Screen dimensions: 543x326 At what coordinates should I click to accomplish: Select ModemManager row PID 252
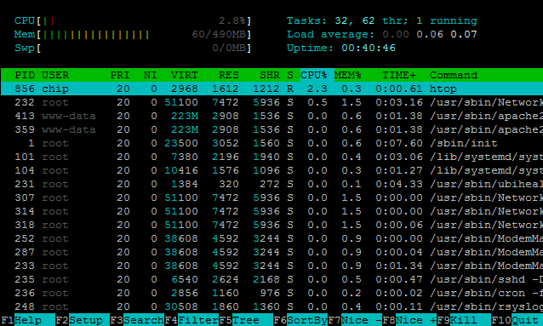click(x=271, y=238)
